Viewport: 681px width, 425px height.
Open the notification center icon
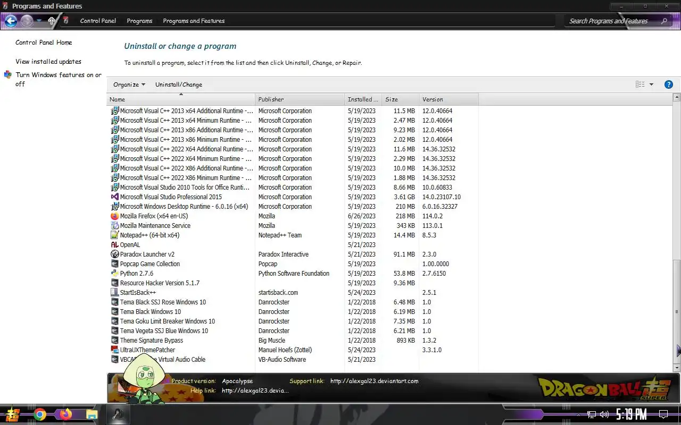click(663, 414)
